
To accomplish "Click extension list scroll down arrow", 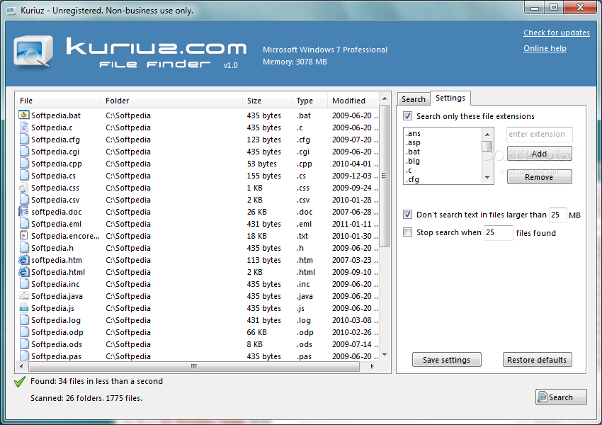I will click(487, 177).
